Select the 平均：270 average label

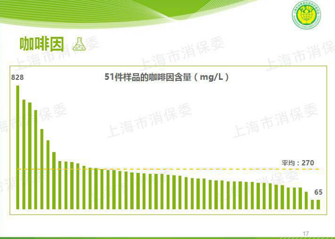297,163
